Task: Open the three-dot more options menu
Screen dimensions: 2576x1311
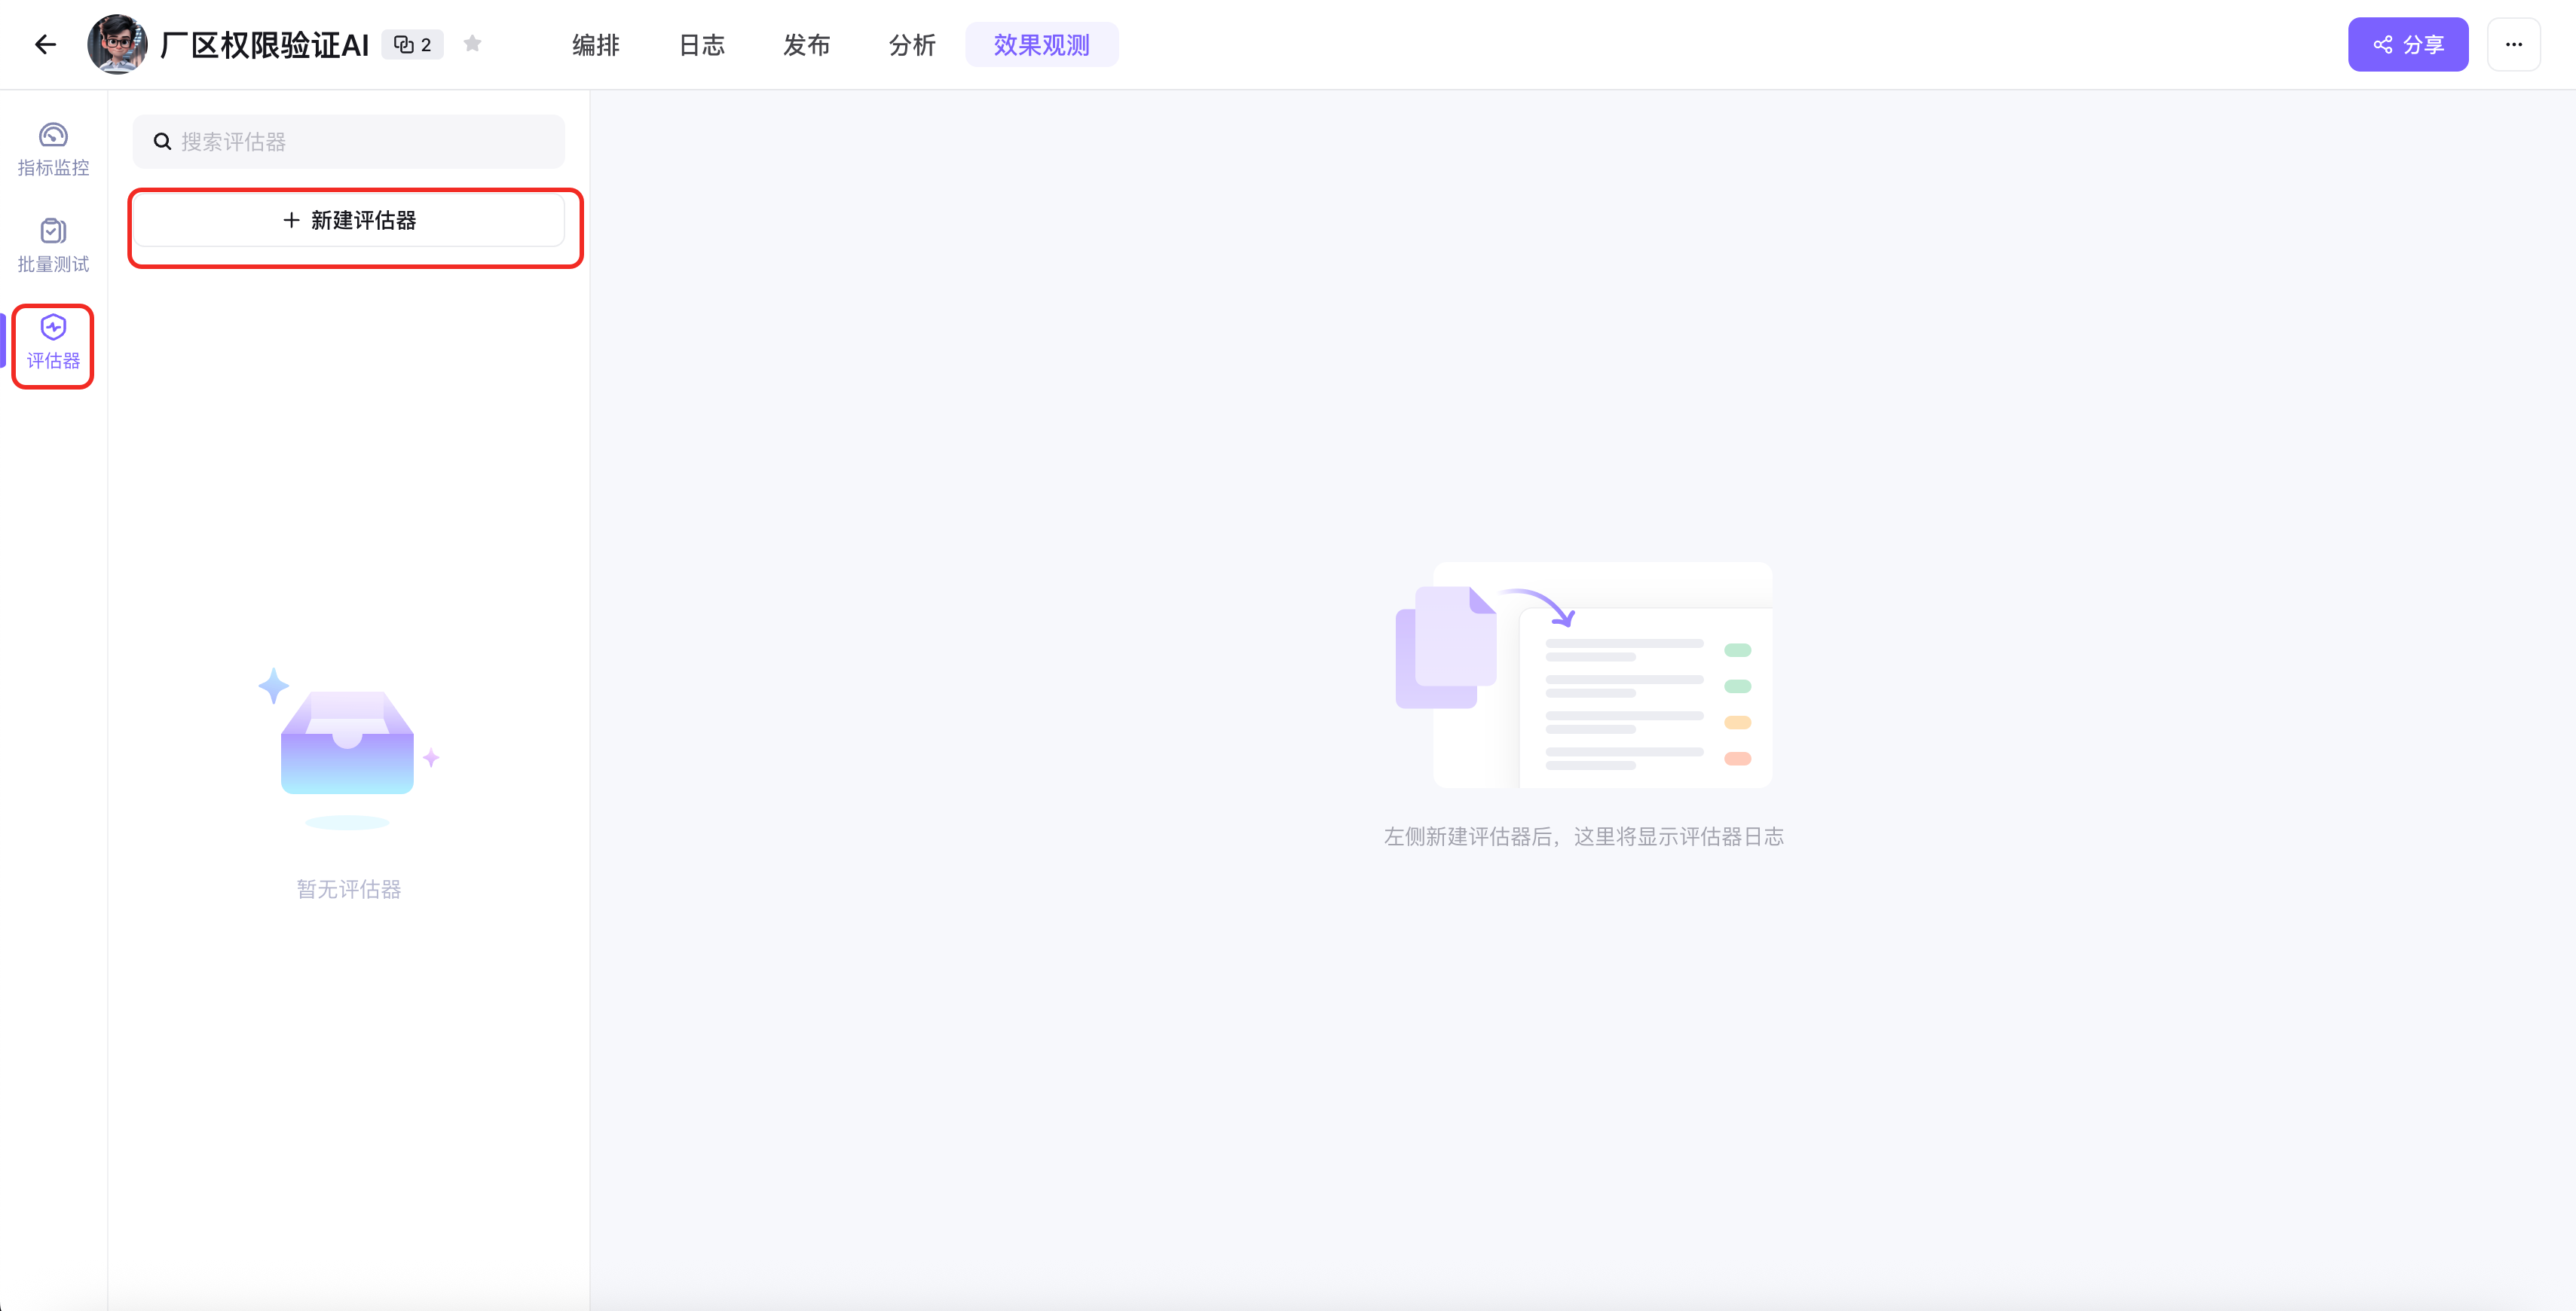Action: pos(2513,44)
